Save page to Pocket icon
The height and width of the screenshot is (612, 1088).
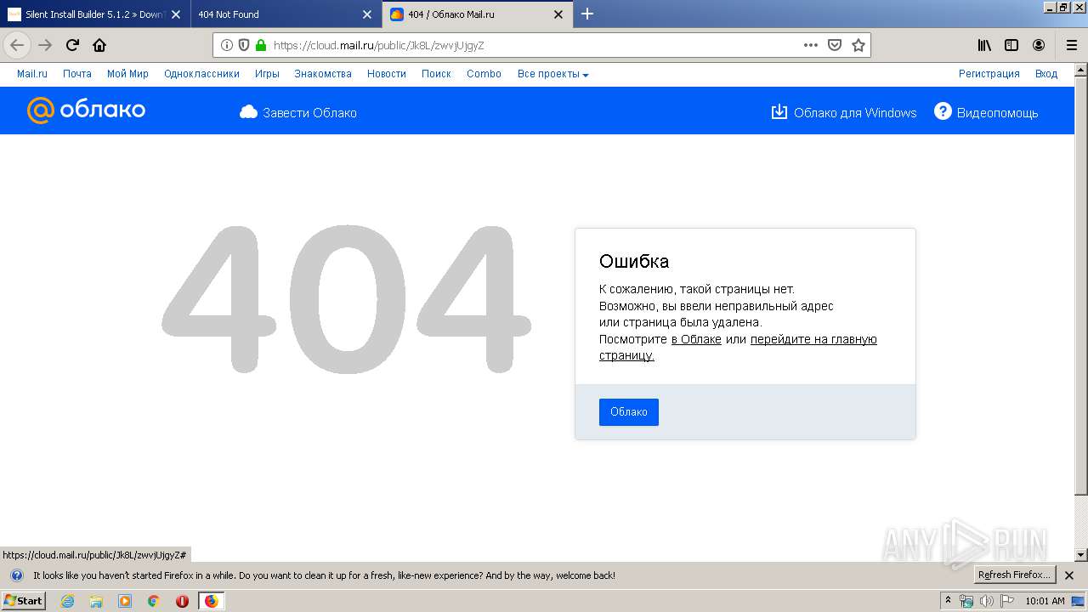835,45
